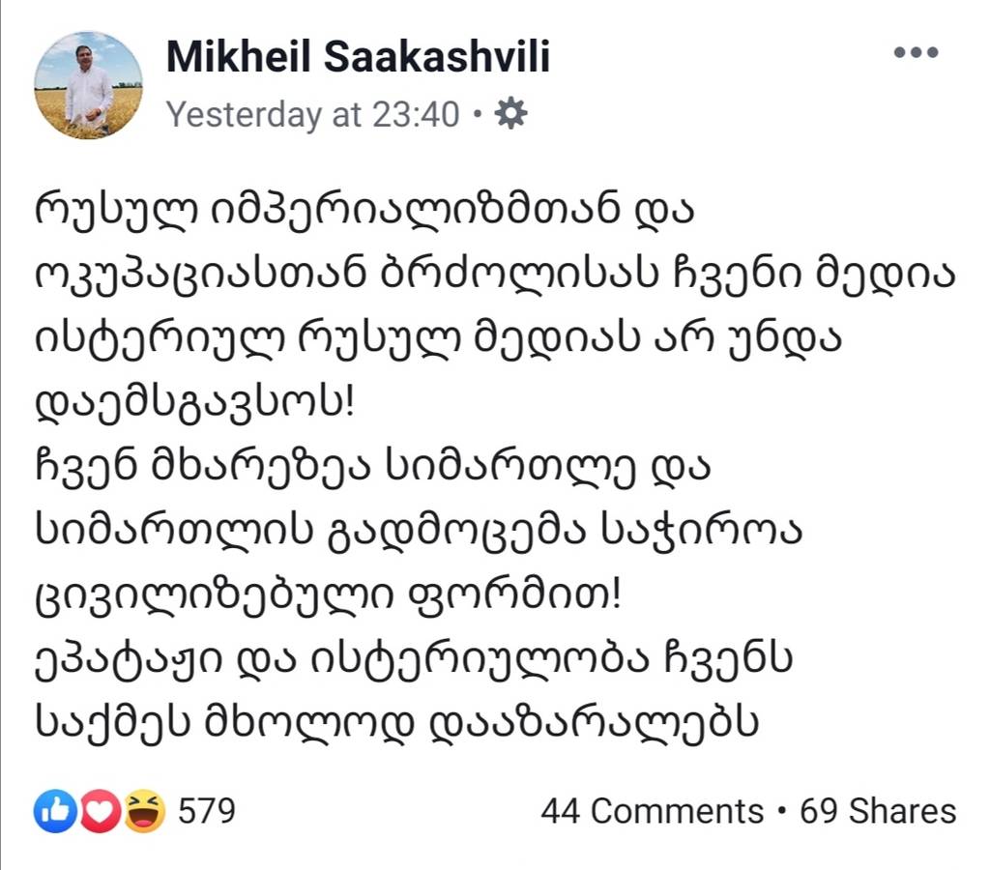Click the gear privacy icon beside timestamp
Viewport: 990px width, 870px height.
(510, 115)
